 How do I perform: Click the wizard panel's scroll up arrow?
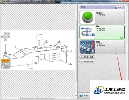point(127,5)
